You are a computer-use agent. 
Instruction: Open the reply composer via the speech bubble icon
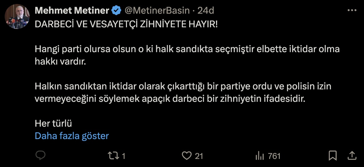pos(40,156)
